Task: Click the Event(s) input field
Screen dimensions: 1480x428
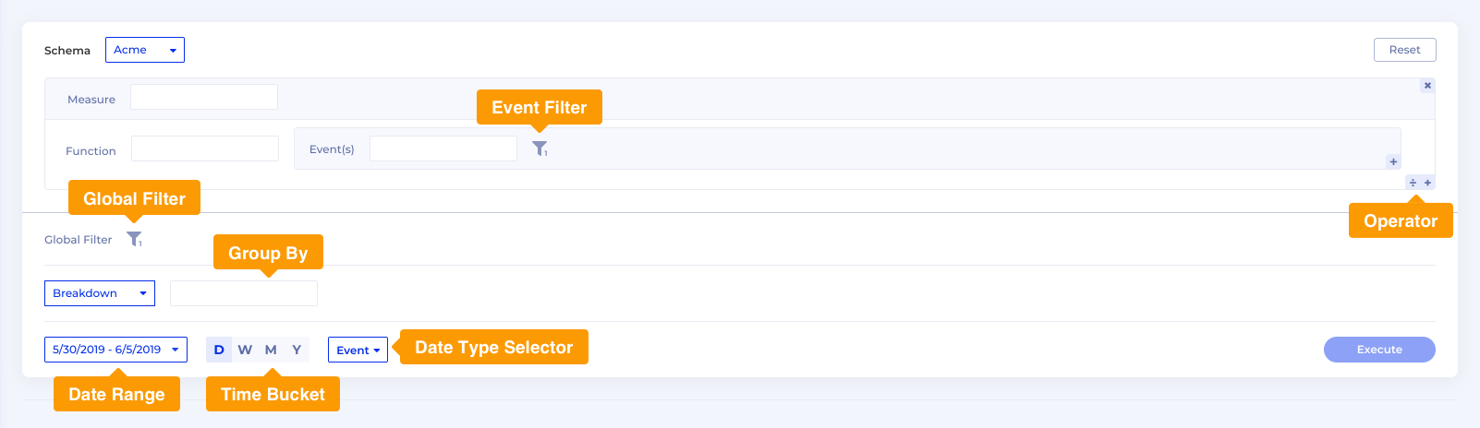Action: (443, 149)
